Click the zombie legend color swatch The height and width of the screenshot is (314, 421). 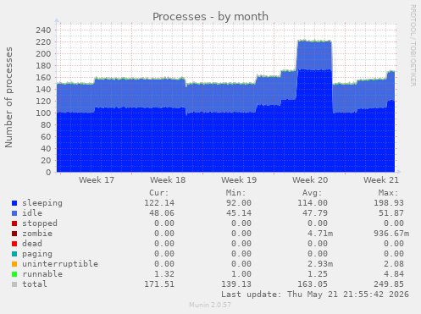click(x=14, y=234)
